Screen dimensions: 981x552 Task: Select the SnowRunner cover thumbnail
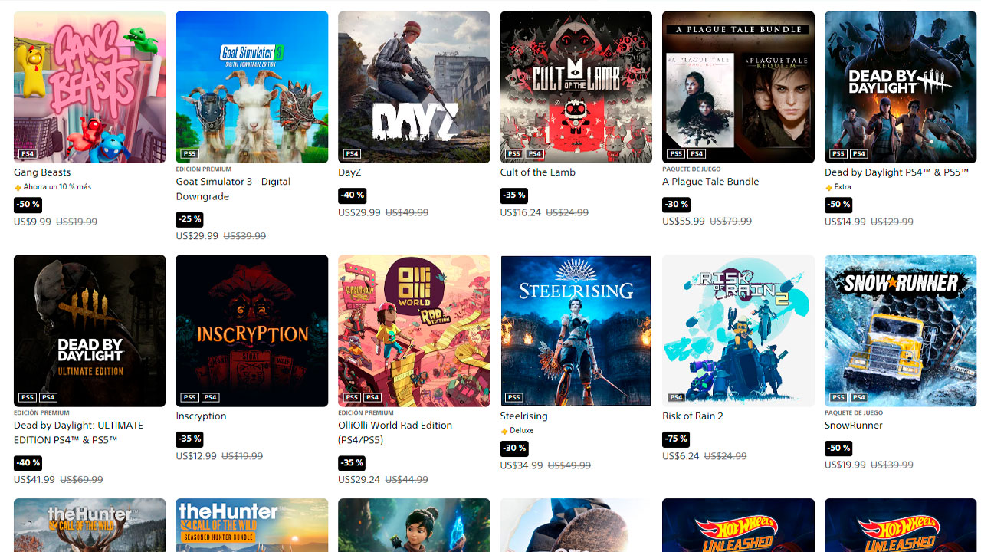point(901,330)
